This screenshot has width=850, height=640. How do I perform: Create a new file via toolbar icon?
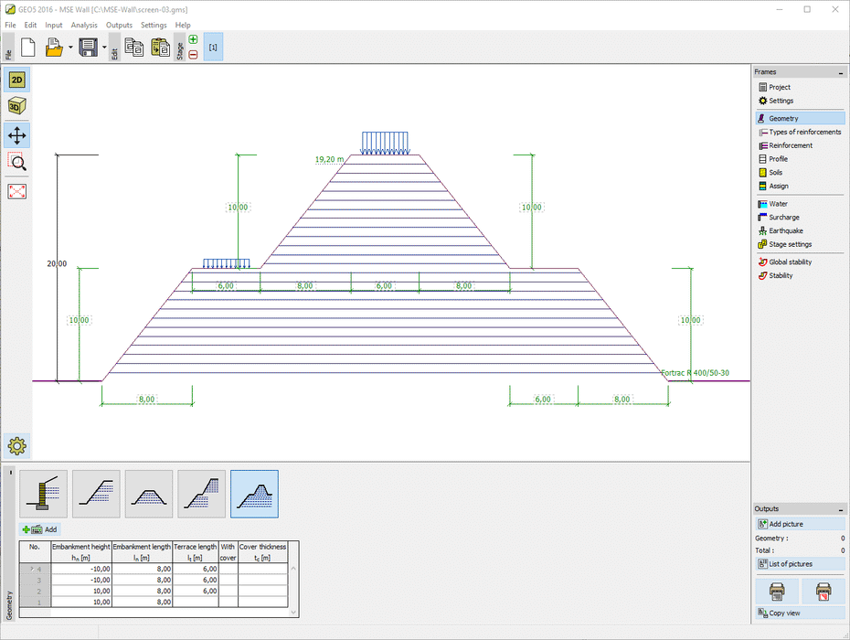[x=27, y=46]
